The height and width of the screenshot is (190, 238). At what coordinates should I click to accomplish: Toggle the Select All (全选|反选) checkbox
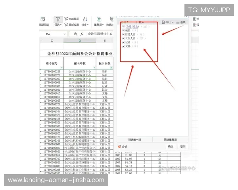pos(123,27)
